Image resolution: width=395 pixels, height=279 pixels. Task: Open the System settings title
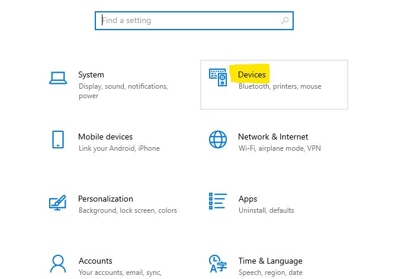(91, 74)
